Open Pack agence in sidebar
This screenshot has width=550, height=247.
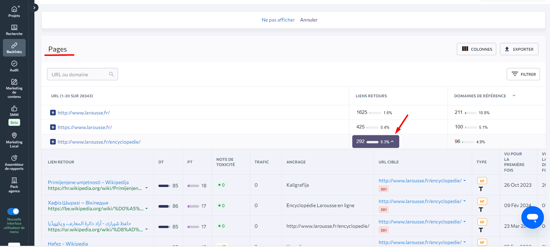coord(14,185)
